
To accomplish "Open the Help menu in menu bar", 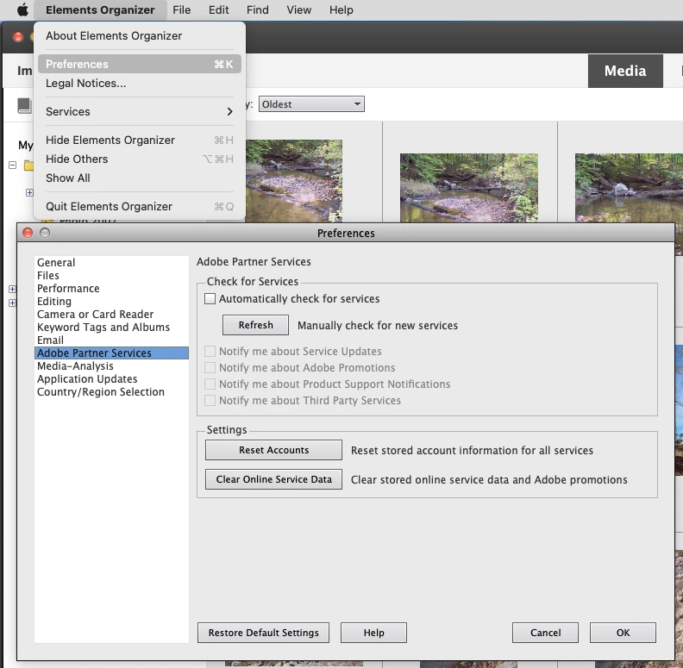I will [341, 9].
